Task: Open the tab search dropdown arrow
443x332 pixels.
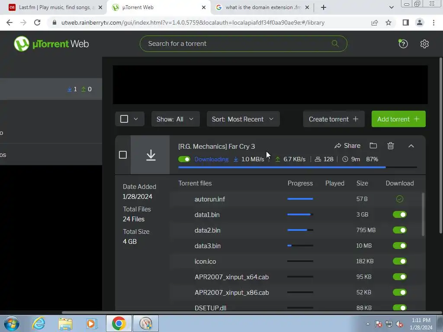Action: [x=391, y=7]
